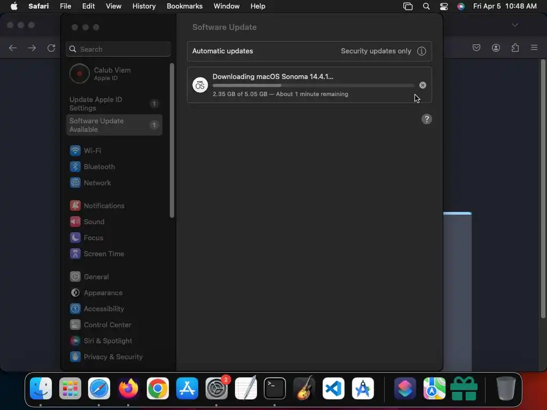The image size is (547, 410).
Task: Open GarageBand from the Dock
Action: click(x=304, y=389)
